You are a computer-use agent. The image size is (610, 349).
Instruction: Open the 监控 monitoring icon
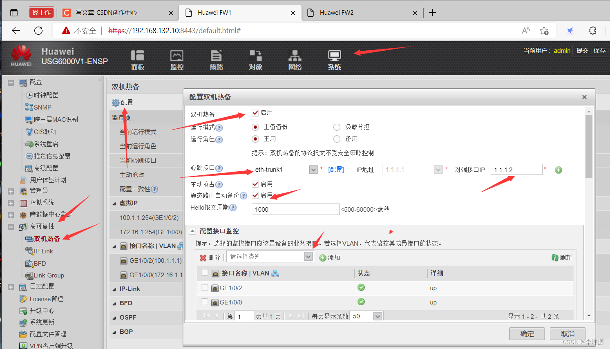click(177, 60)
